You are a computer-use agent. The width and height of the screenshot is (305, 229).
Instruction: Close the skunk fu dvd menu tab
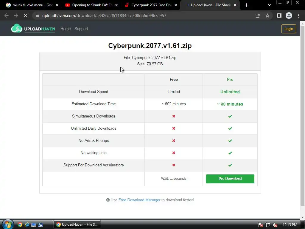57,5
